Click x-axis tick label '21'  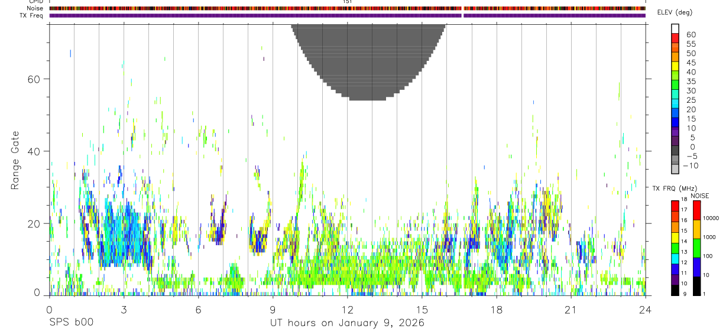click(x=571, y=310)
